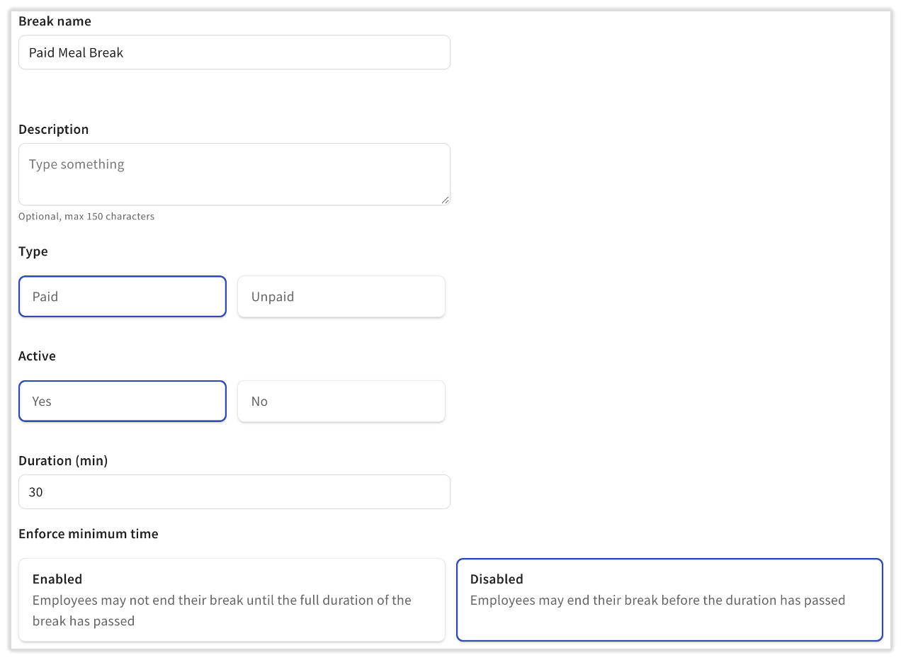Click the 'Employees may not end' description text
The image size is (901, 660).
click(x=222, y=610)
